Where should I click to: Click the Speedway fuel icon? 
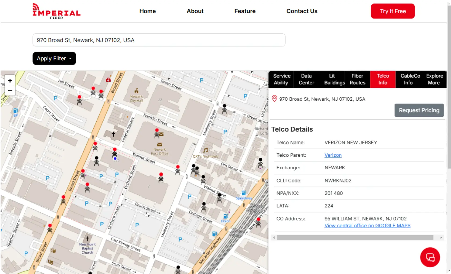244,193
